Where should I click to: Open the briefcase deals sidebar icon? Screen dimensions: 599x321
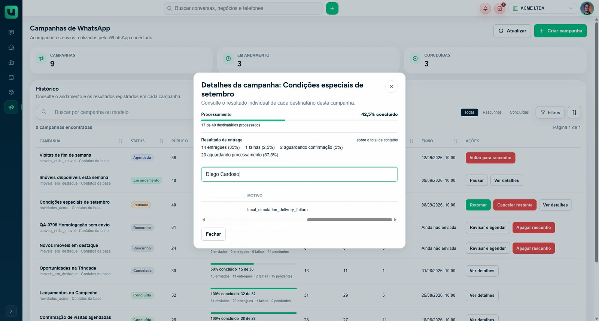(11, 47)
